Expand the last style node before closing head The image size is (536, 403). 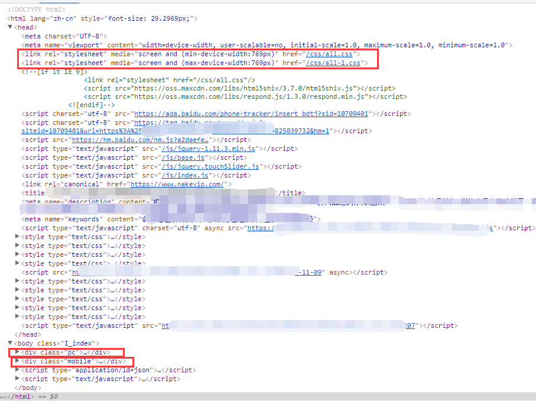pos(18,317)
